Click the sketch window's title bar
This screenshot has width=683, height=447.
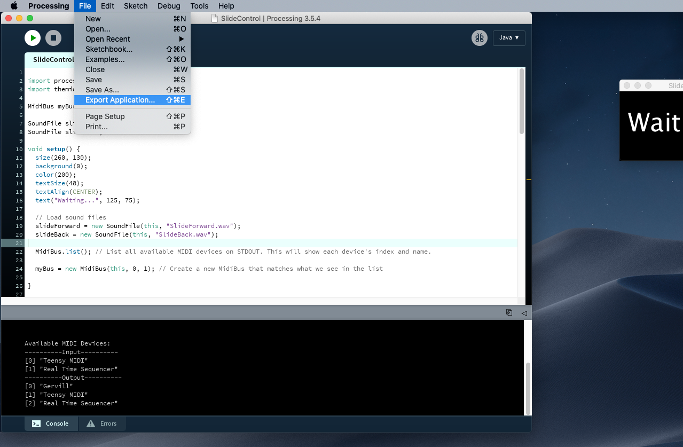[x=651, y=85]
